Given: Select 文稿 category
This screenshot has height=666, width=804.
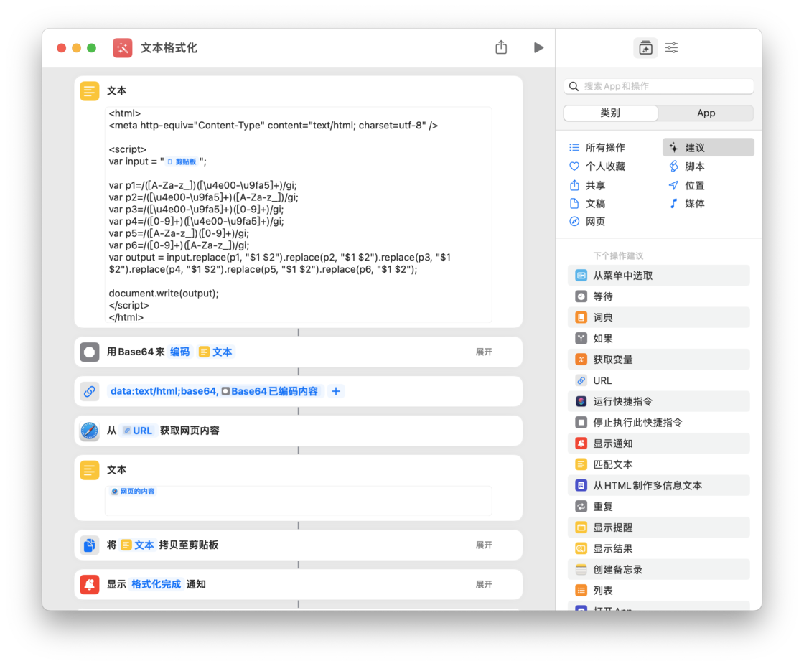Looking at the screenshot, I should click(x=588, y=204).
